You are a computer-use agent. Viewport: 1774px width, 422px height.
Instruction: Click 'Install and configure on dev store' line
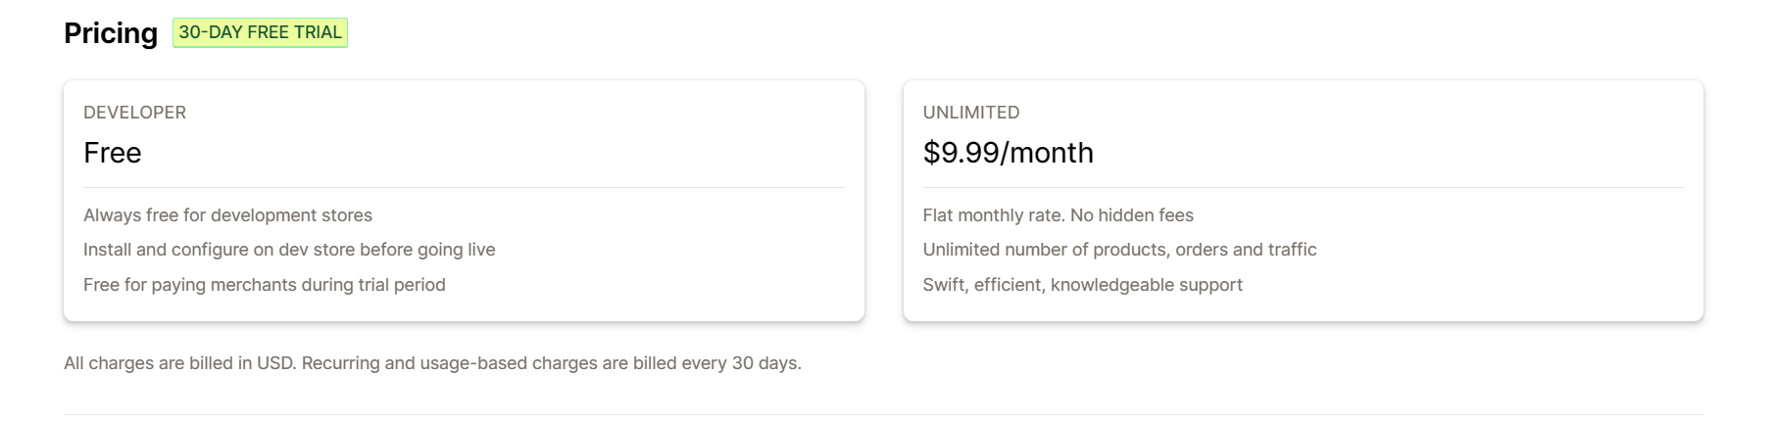[x=289, y=250]
